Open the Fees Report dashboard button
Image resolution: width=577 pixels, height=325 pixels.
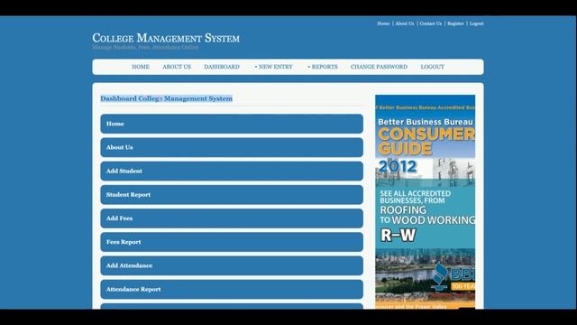(x=232, y=242)
